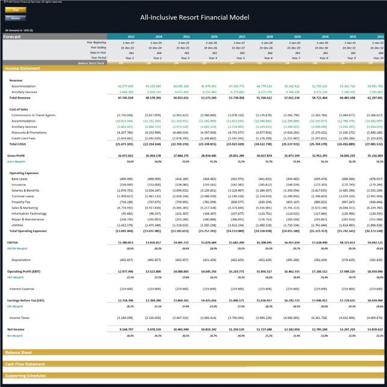This screenshot has width=387, height=387.
Task: Select the Income Taxes 2026 value
Action: 208,318
